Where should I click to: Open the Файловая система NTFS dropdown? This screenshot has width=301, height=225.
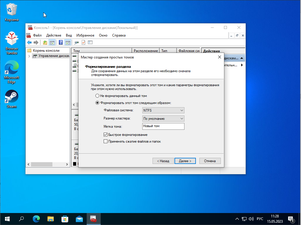pos(163,110)
